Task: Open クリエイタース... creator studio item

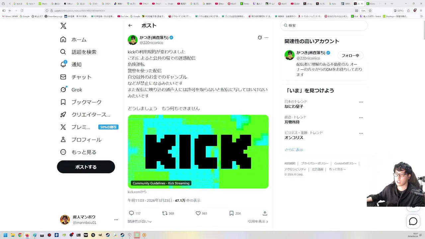Action: point(85,115)
